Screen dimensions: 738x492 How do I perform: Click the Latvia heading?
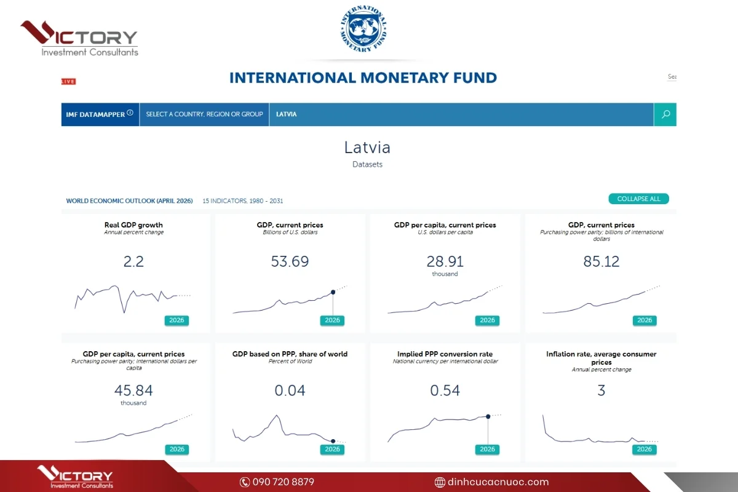(x=367, y=148)
